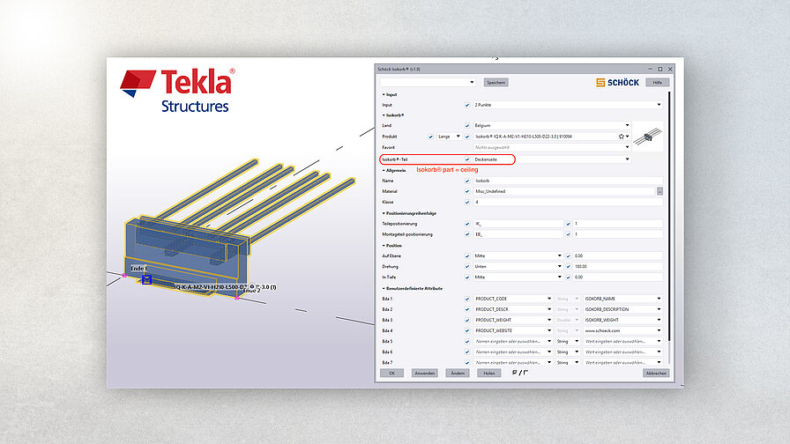Toggle checkbox before Lange dropdown
The height and width of the screenshot is (444, 790).
[431, 137]
